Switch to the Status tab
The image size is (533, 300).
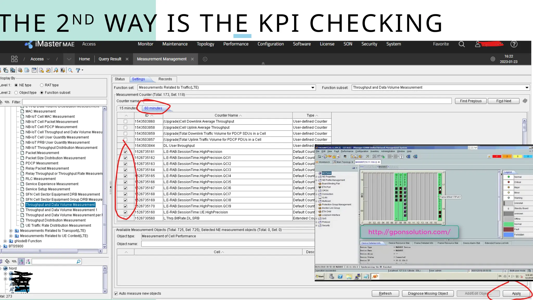[120, 79]
